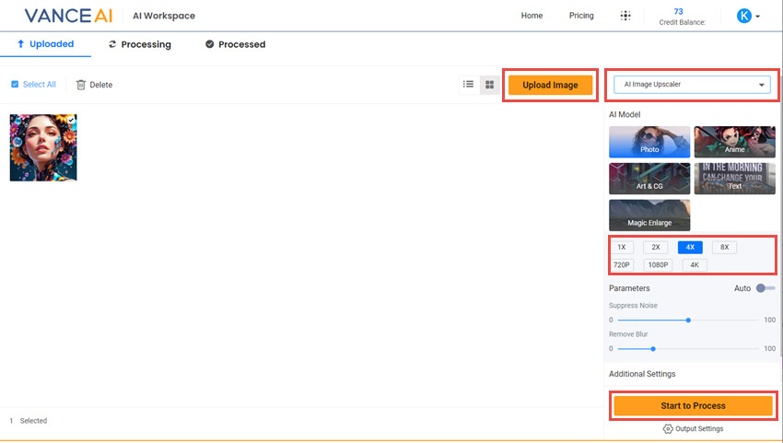Screen dimensions: 783x443
Task: Toggle the Select All checkbox
Action: [15, 85]
